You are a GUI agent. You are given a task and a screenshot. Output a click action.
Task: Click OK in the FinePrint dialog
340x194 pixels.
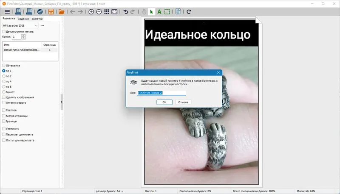(x=164, y=102)
